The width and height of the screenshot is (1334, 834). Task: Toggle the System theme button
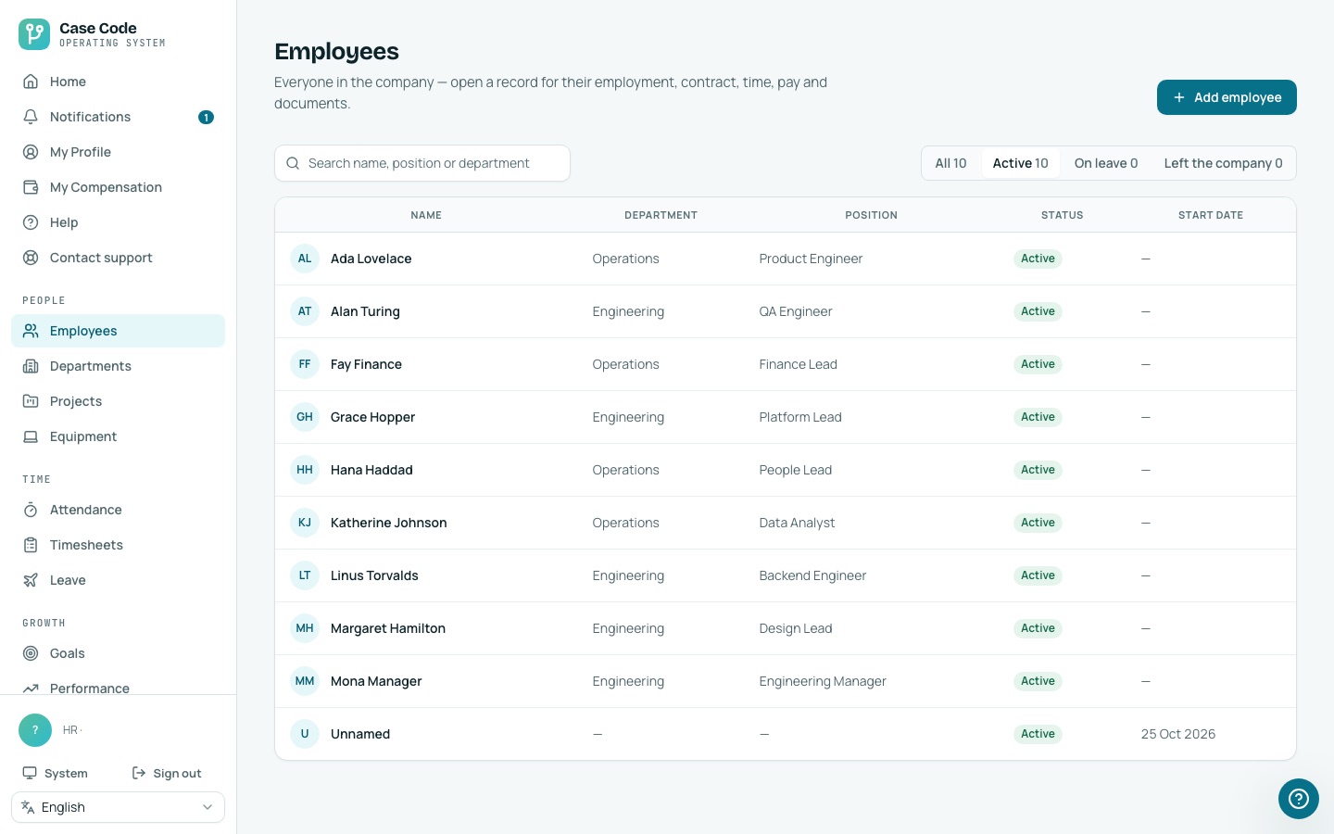tap(56, 773)
